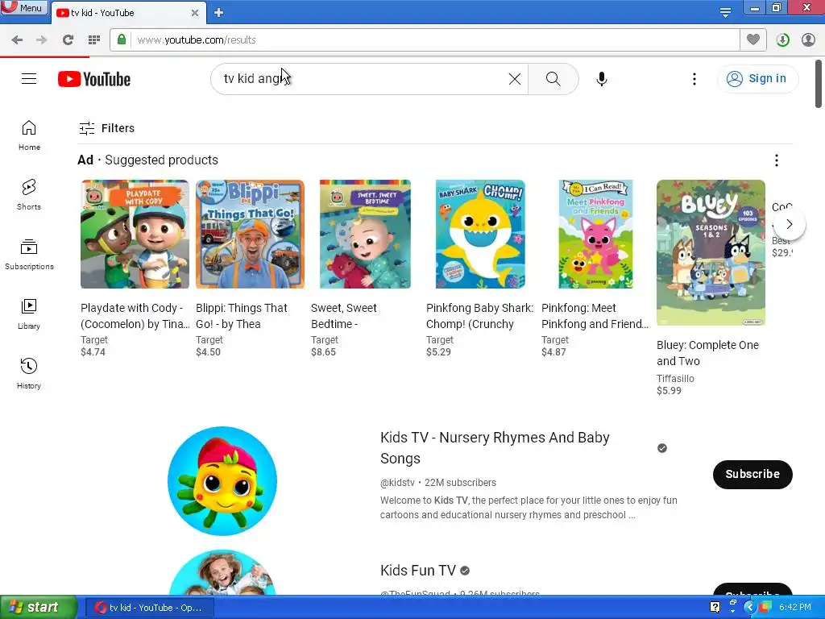Click the @kidstv channel handle
Viewport: 825px width, 619px height.
tap(397, 483)
